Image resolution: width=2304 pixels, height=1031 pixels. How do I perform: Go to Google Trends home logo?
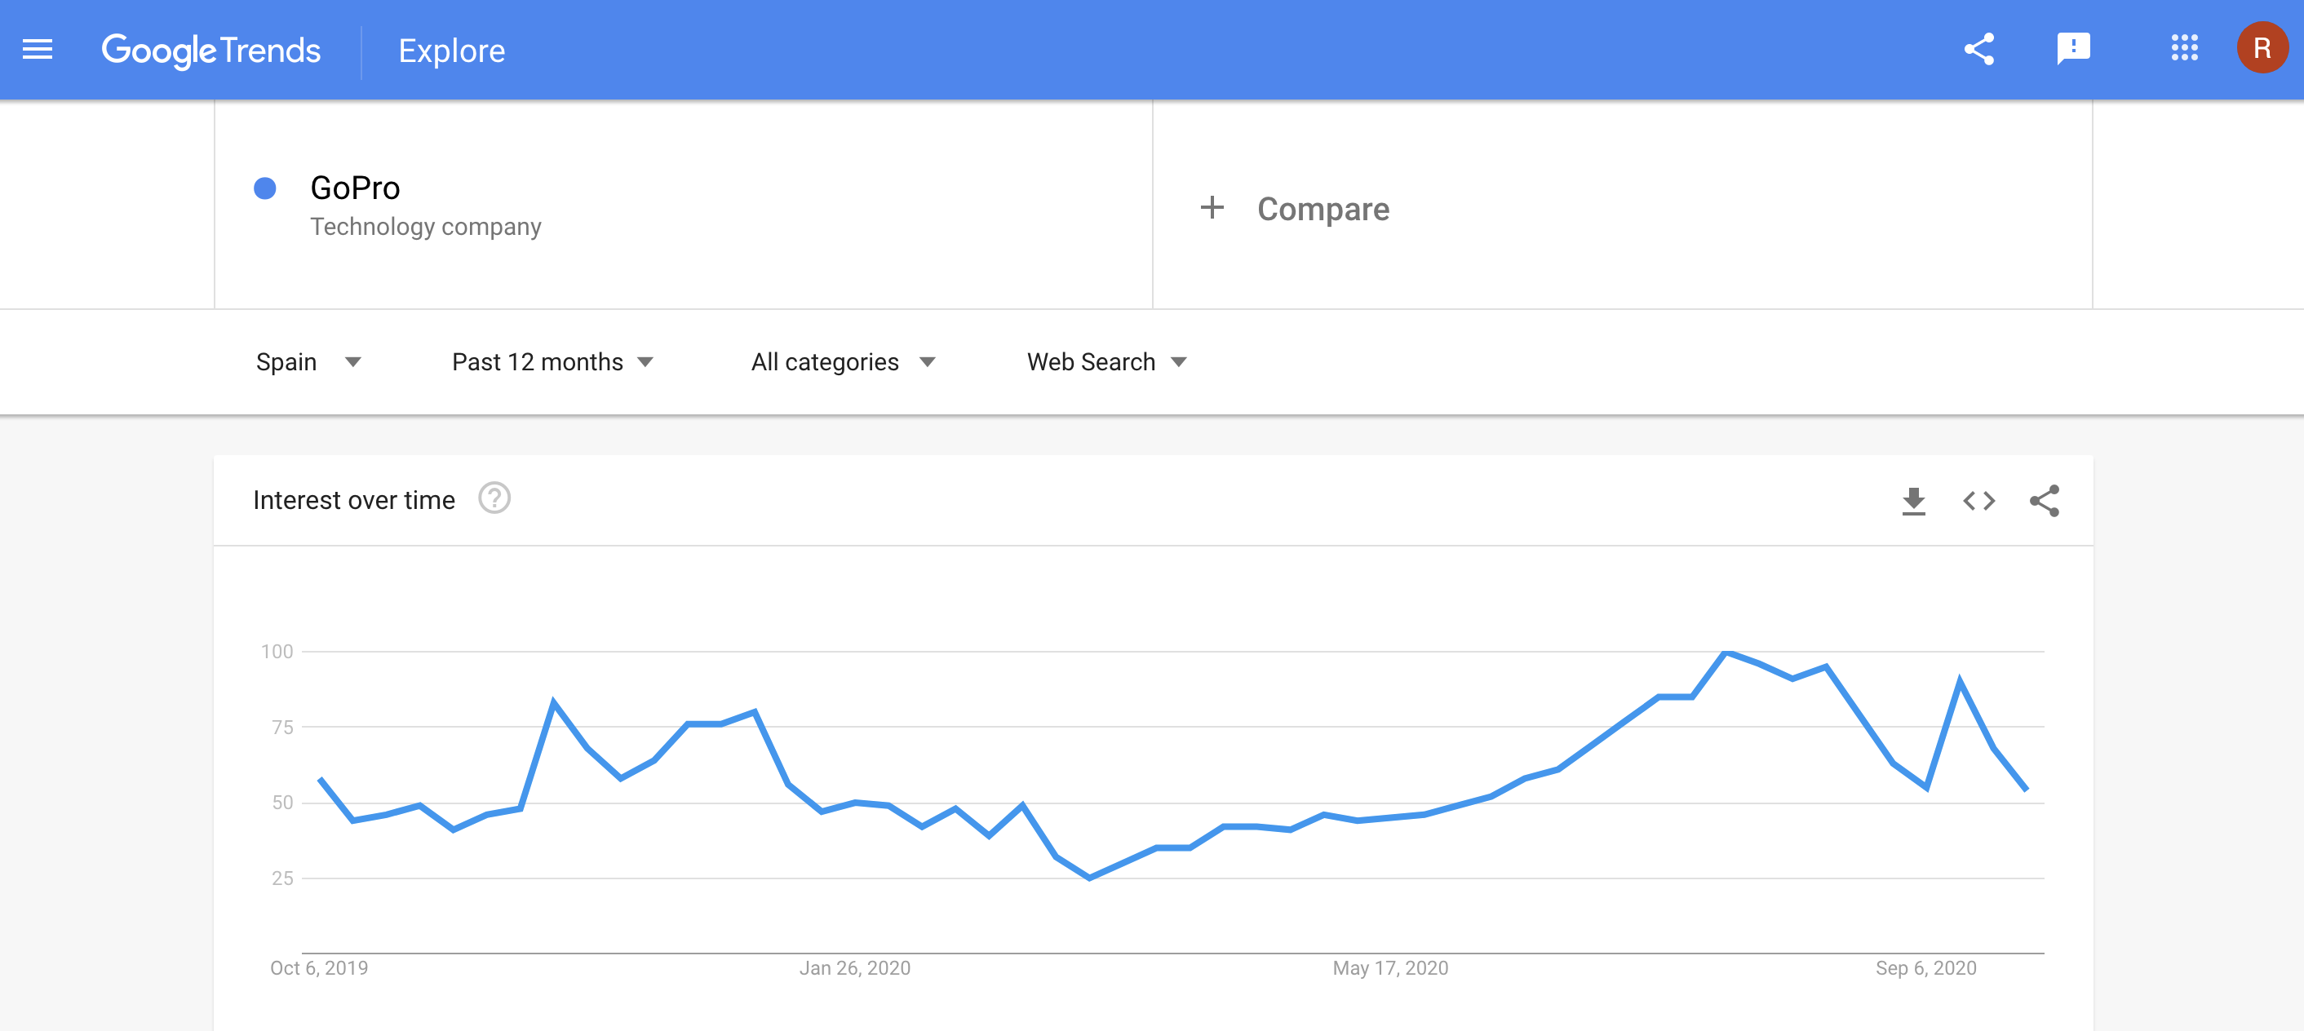[211, 51]
